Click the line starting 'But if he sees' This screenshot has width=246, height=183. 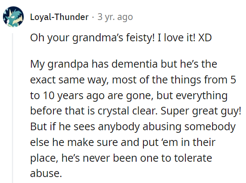click(133, 127)
